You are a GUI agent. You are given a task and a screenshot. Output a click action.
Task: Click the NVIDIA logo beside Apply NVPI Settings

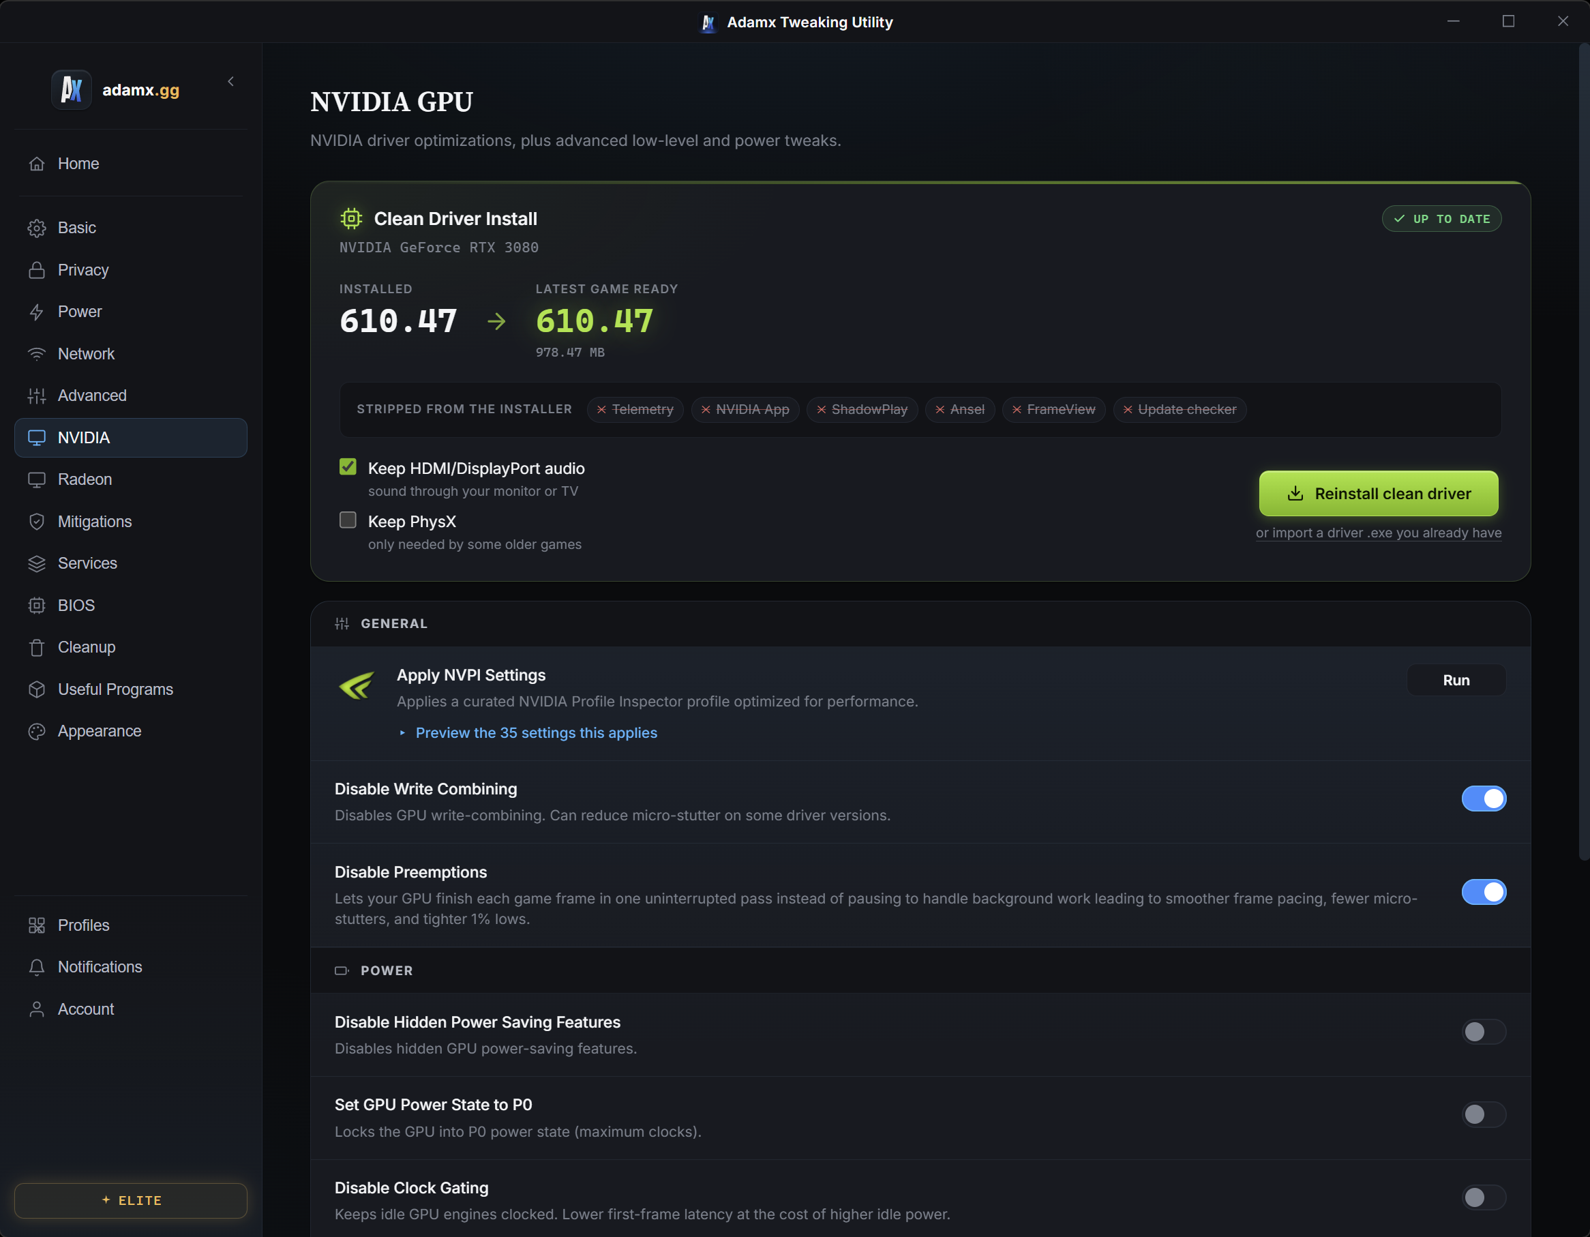pyautogui.click(x=357, y=686)
